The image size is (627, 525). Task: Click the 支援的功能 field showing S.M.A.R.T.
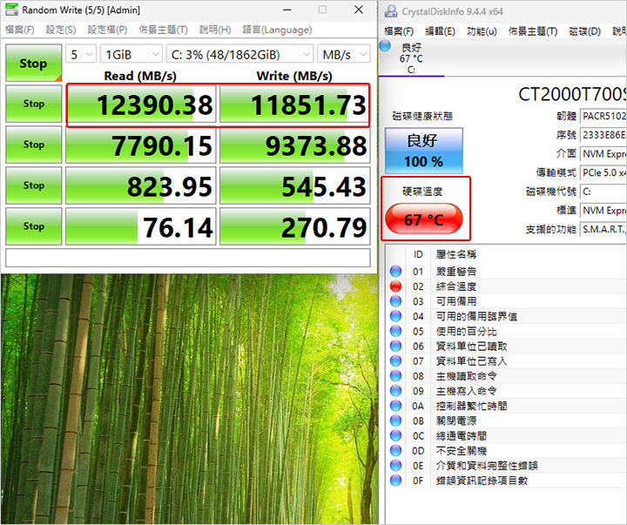pos(603,229)
